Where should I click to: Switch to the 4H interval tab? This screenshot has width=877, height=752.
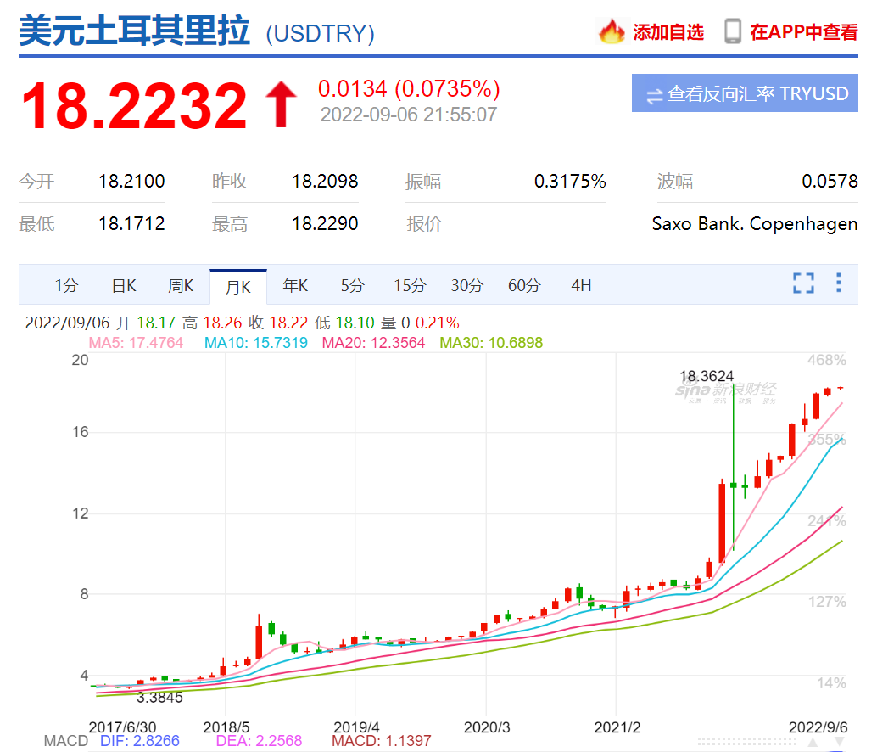tap(580, 286)
